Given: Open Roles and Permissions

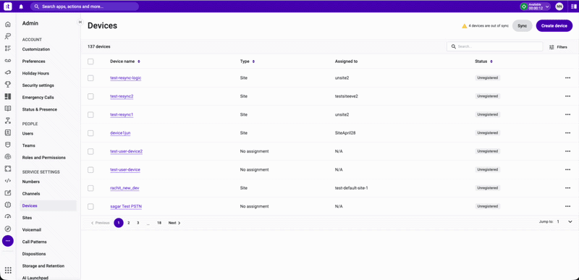Looking at the screenshot, I should coord(44,158).
